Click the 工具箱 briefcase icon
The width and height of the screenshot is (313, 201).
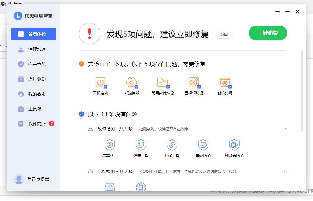click(x=21, y=109)
